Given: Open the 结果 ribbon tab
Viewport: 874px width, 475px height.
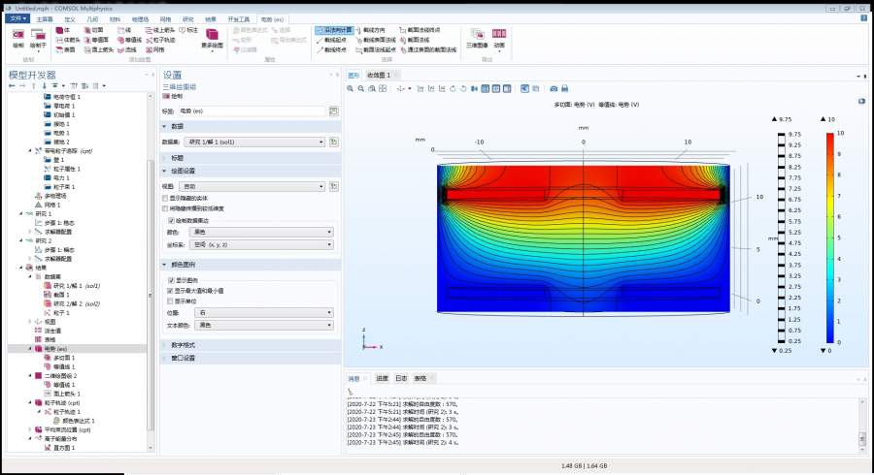Looking at the screenshot, I should point(211,18).
